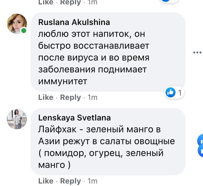Viewport: 203px width, 186px height.
Task: Open the three-dot comment options menu
Action: coord(196,52)
